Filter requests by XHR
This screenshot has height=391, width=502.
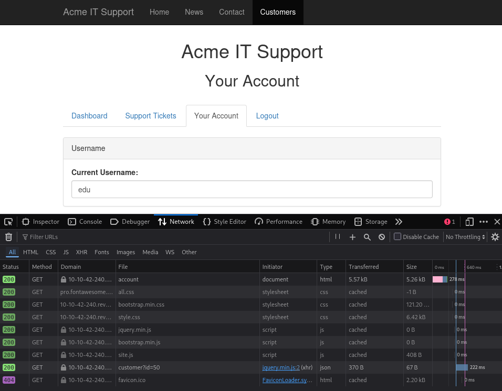(81, 252)
